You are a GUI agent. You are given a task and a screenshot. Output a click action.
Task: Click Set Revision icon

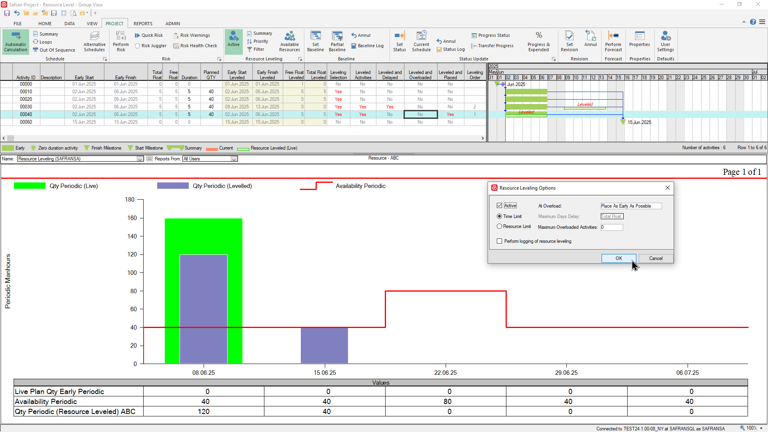(569, 42)
